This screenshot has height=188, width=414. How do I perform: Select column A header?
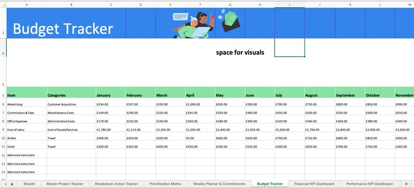pyautogui.click(x=27, y=5)
